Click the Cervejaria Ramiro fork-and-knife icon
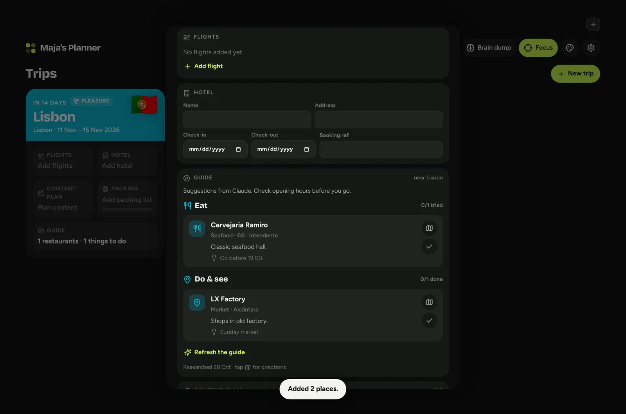 pyautogui.click(x=197, y=229)
